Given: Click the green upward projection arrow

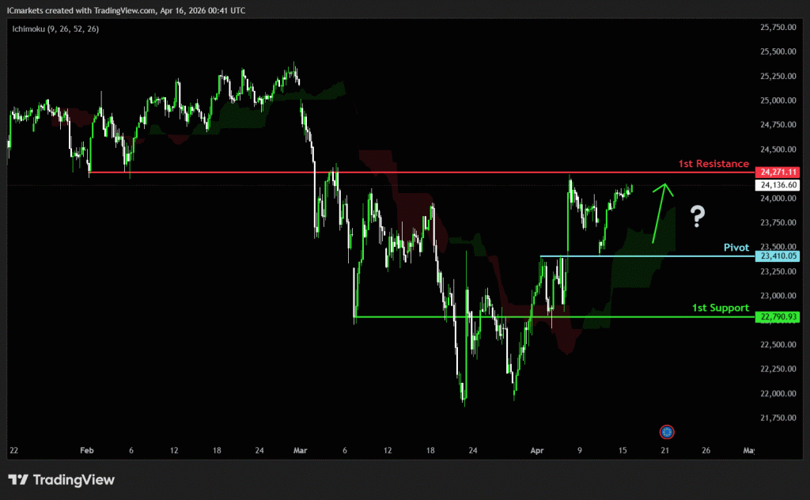Looking at the screenshot, I should point(660,212).
